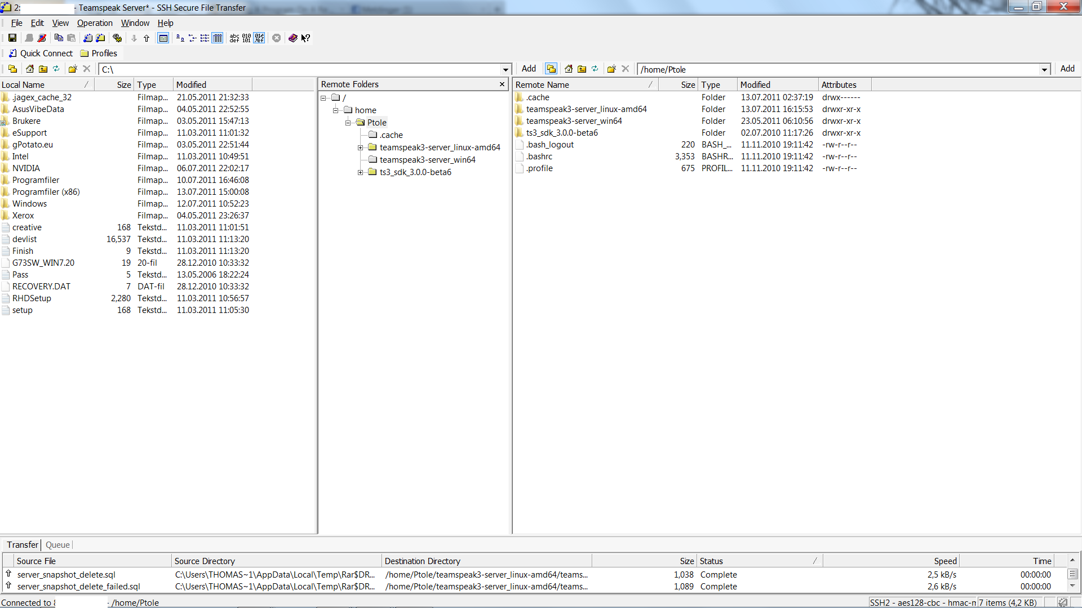Click local pane Home folder icon
This screenshot has width=1082, height=608.
[30, 69]
